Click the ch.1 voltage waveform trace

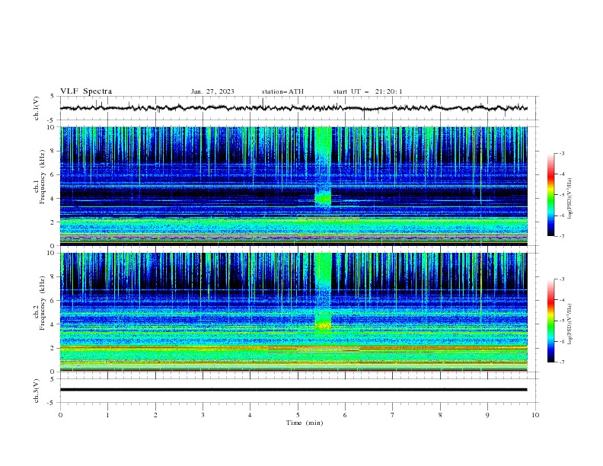pyautogui.click(x=293, y=108)
